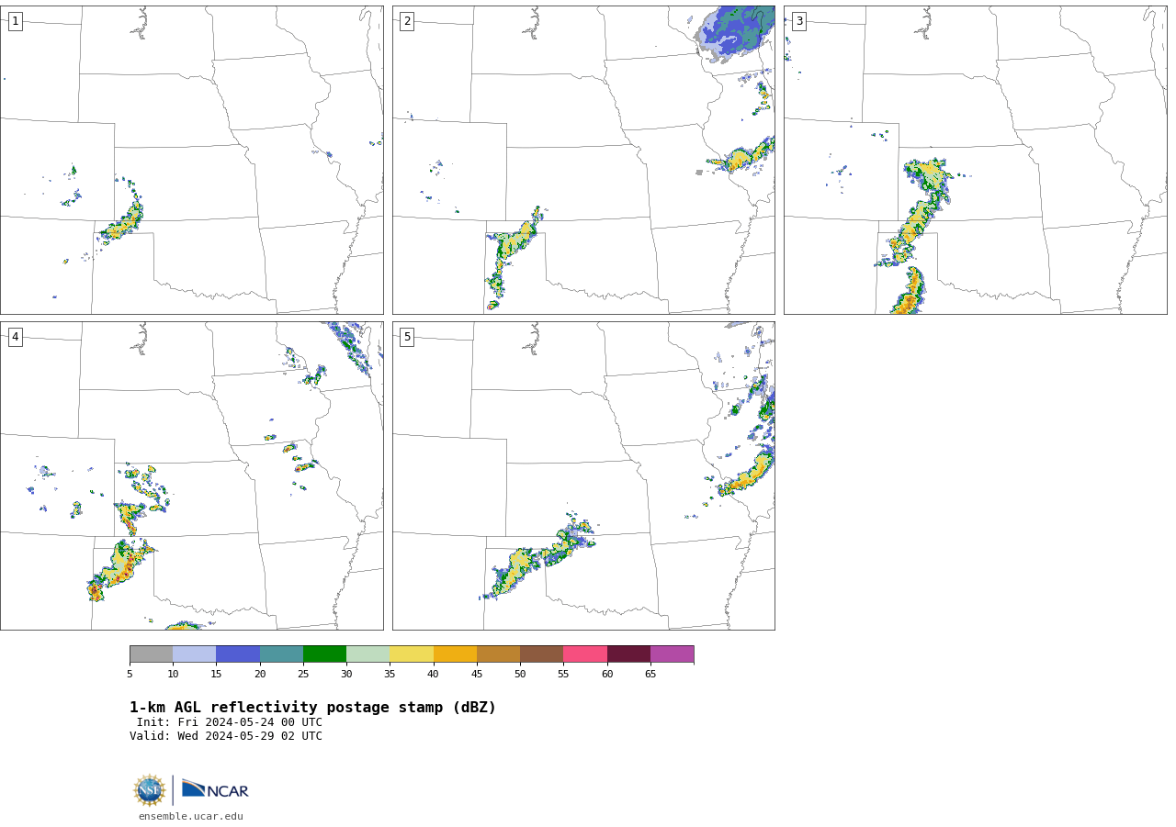Click the panel number 5 label
Screen dimensions: 1176x827
pos(407,337)
